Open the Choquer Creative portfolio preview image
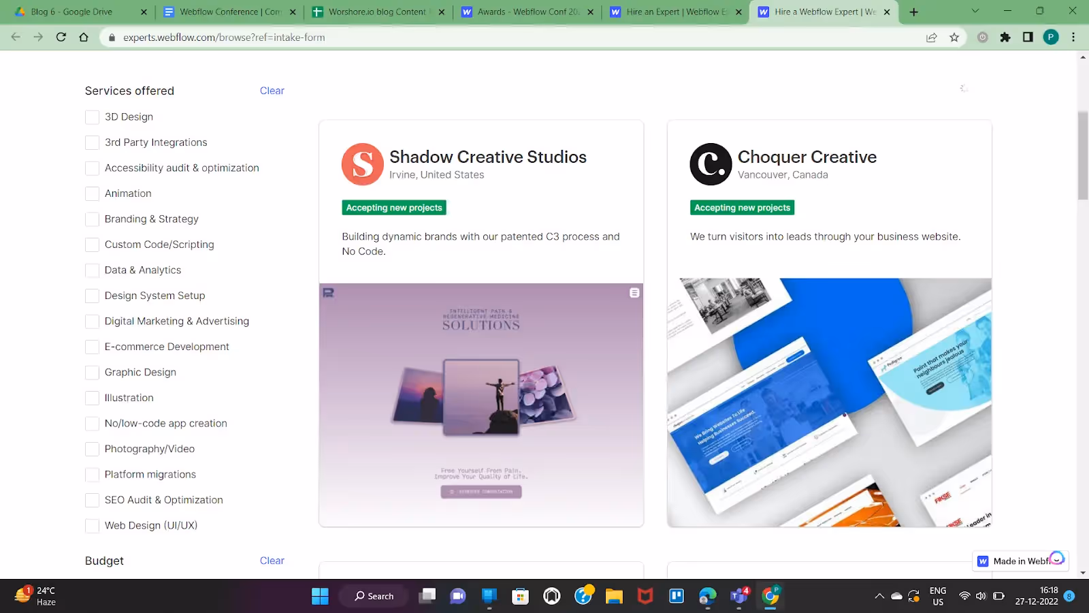Screen dimensions: 1089x613 click(829, 402)
